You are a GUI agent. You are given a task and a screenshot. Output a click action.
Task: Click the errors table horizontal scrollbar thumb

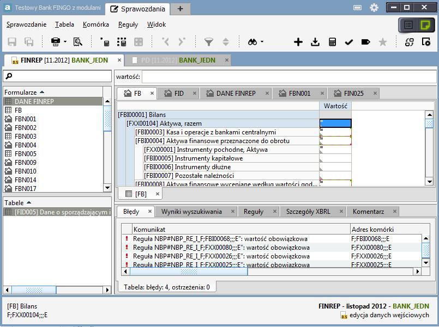[x=189, y=272]
